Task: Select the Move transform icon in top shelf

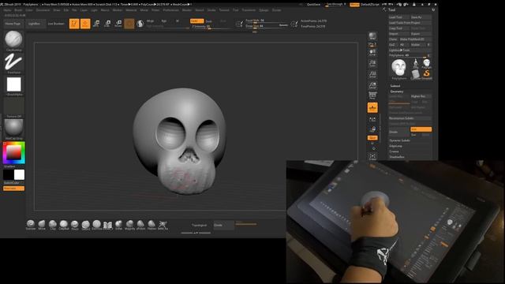Action: coord(96,24)
